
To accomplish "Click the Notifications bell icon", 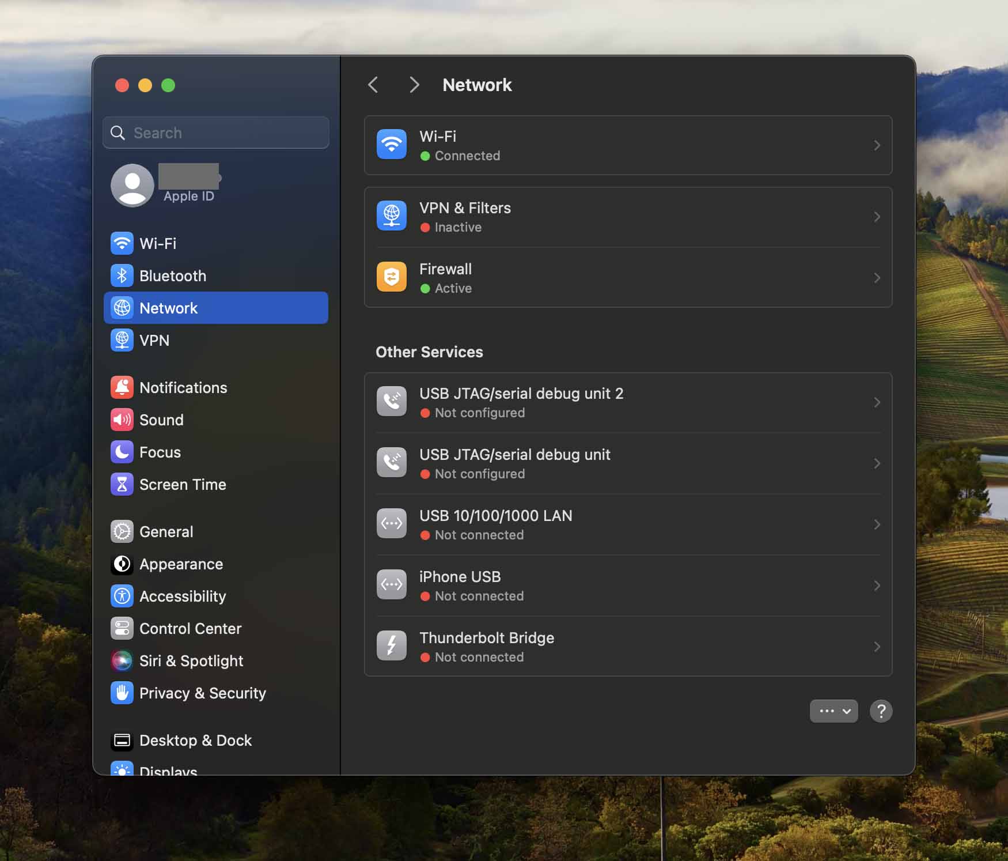I will click(122, 387).
